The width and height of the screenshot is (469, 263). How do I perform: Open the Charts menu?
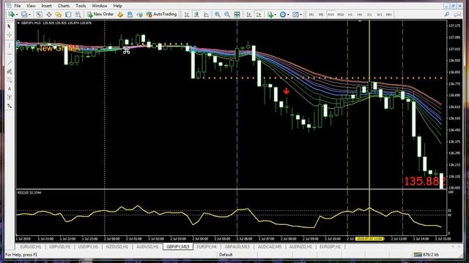64,6
